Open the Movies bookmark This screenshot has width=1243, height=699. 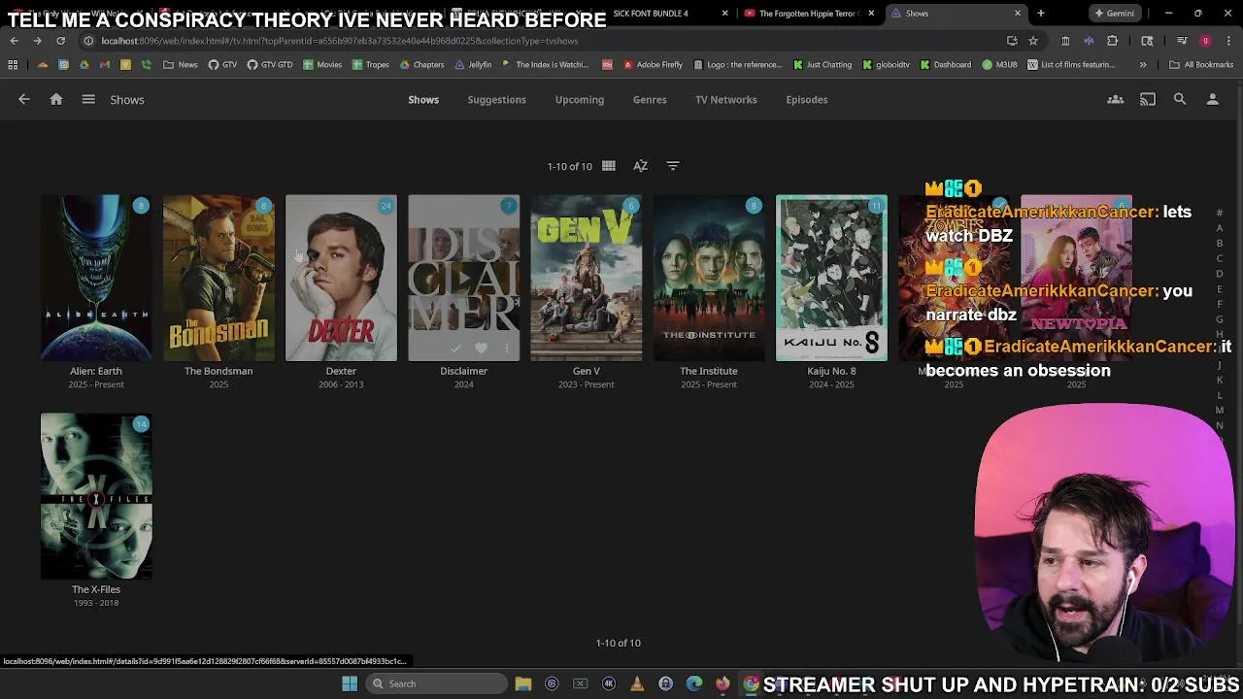(322, 65)
